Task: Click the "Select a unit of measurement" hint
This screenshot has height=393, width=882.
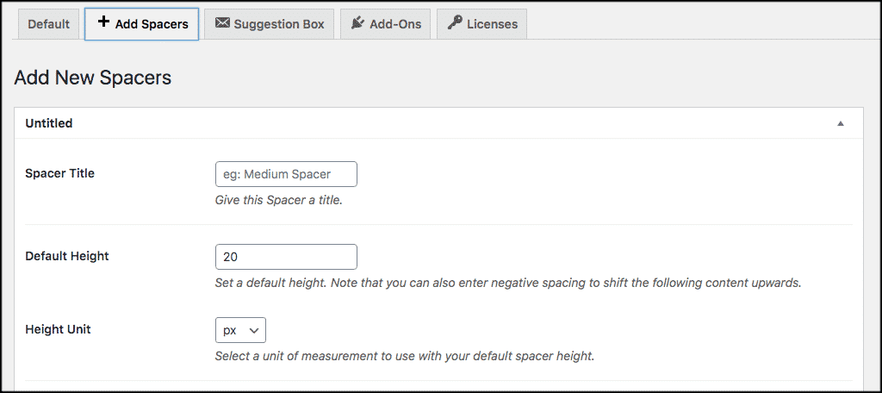Action: click(404, 356)
